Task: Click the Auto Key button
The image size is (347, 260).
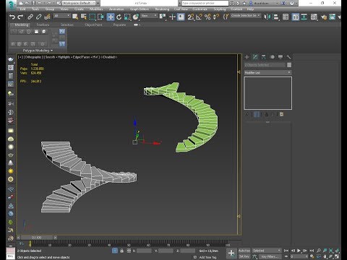Action: click(244, 251)
